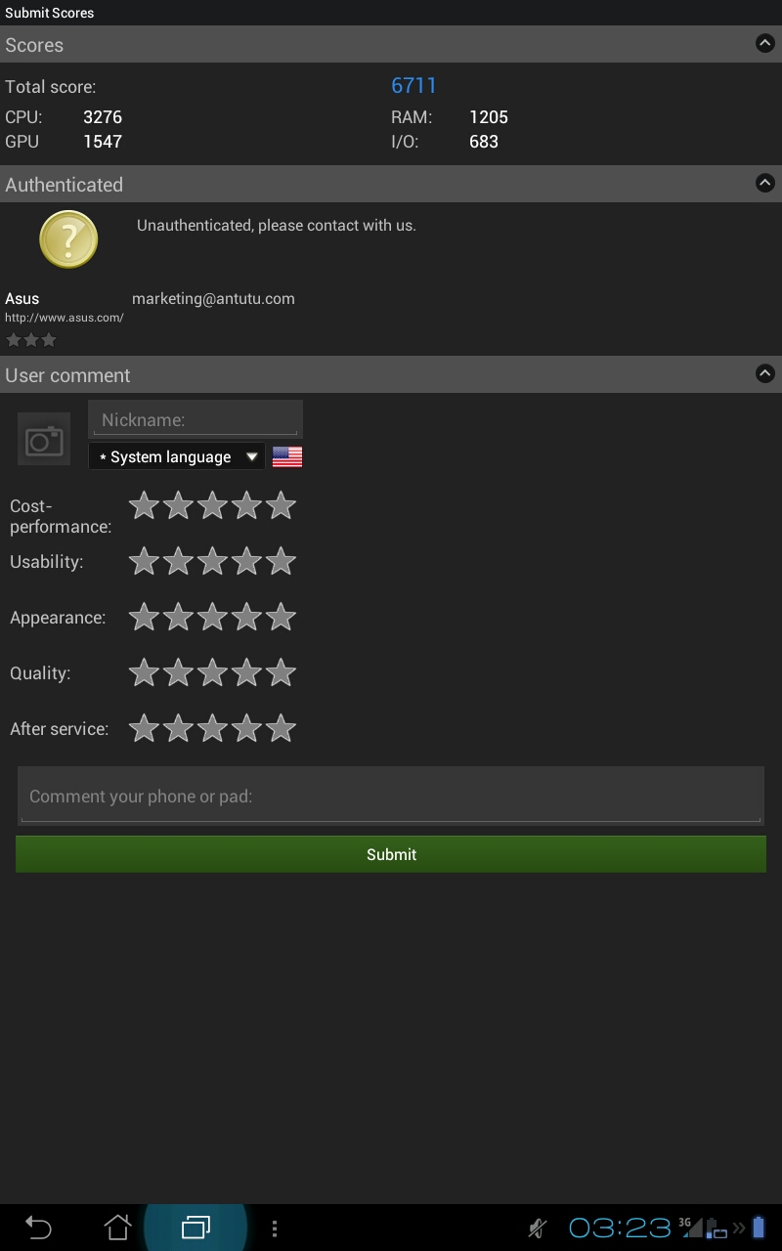782x1251 pixels.
Task: Click the Submit Scores title
Action: pyautogui.click(x=50, y=13)
